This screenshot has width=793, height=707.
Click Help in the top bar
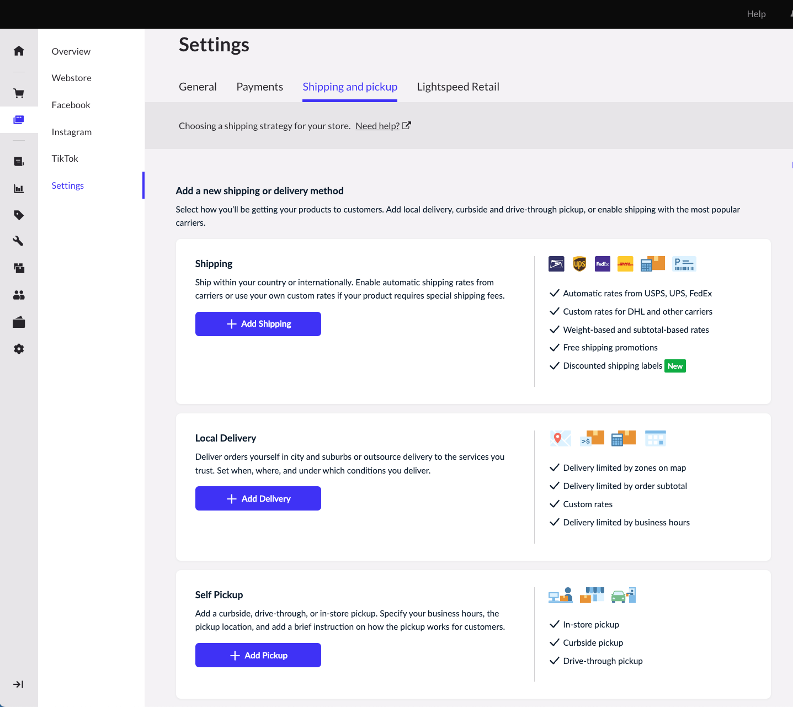point(756,14)
